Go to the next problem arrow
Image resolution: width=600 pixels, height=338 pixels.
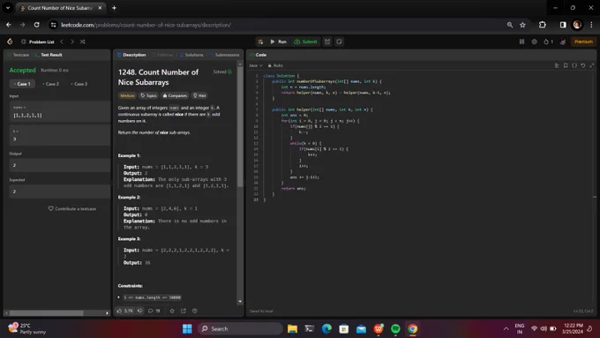click(x=72, y=41)
